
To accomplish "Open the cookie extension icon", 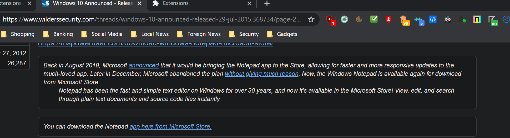I will [x=359, y=19].
